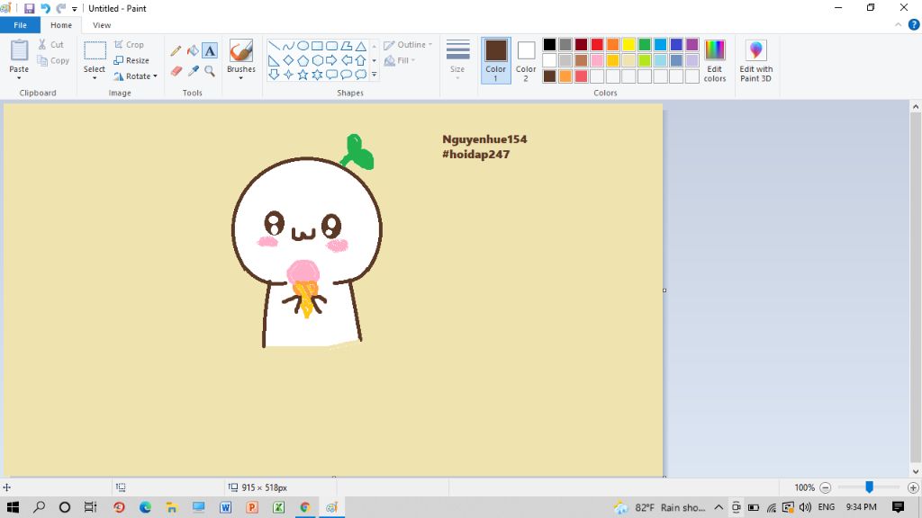Expand the Select dropdown arrow
Screen dimensions: 922x518
[95, 77]
